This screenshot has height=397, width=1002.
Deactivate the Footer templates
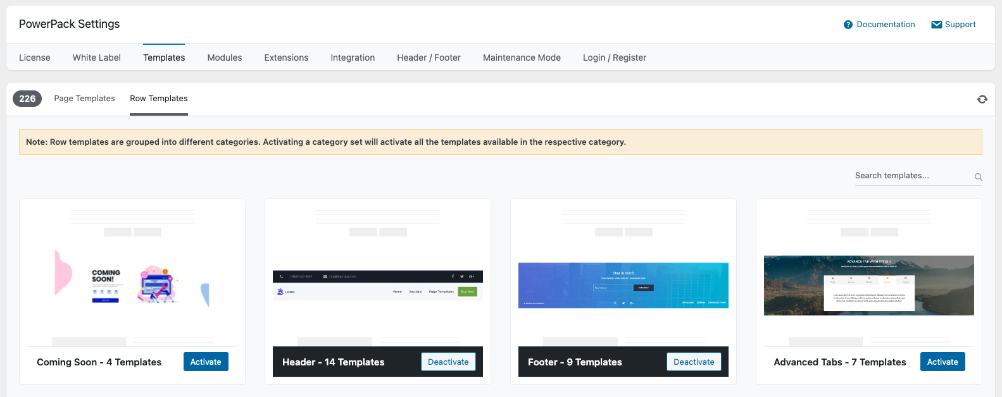point(694,362)
